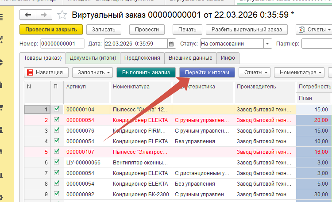Image resolution: width=332 pixels, height=202 pixels.
Task: Select plan value 30,00 in row 9
Action: (313, 194)
